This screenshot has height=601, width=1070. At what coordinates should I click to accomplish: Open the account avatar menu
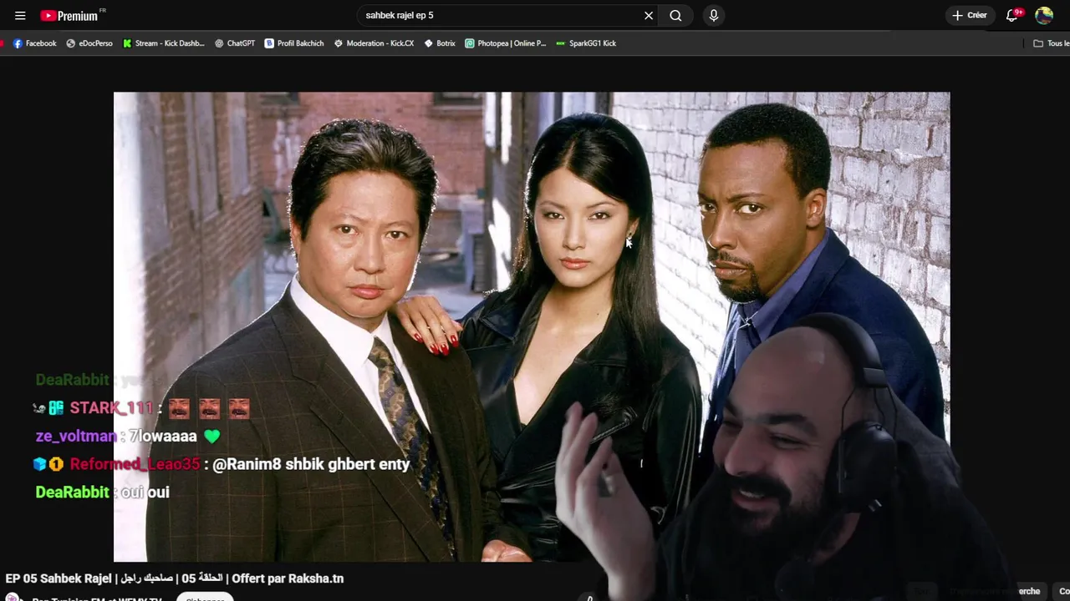(x=1044, y=15)
